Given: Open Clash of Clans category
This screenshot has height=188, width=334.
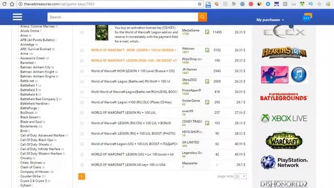Looking at the screenshot, I should pyautogui.click(x=30, y=167).
